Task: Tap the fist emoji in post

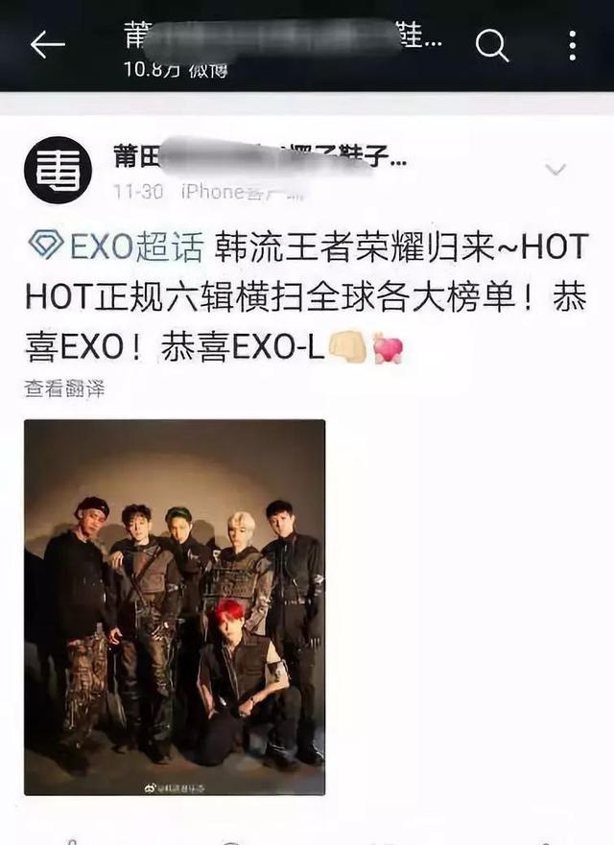Action: [x=347, y=347]
